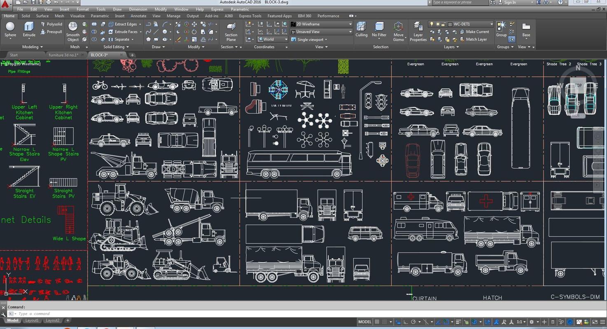Toggle dynamic input in status bar
Screen dimensions: 607x329
(397, 322)
